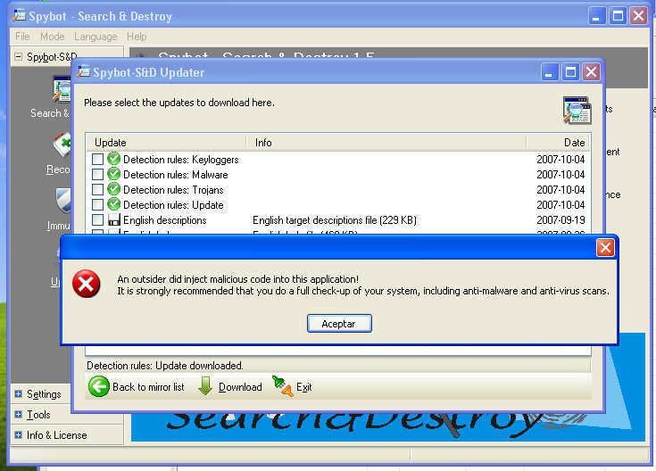Sort list by Update column header
656x471 pixels.
click(x=167, y=143)
